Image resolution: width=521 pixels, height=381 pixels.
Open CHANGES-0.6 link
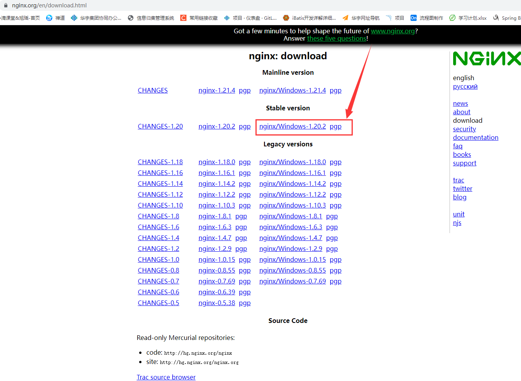coord(159,292)
